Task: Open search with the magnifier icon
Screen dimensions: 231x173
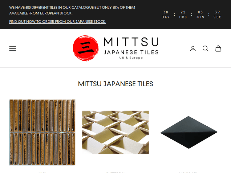Action: [x=205, y=49]
